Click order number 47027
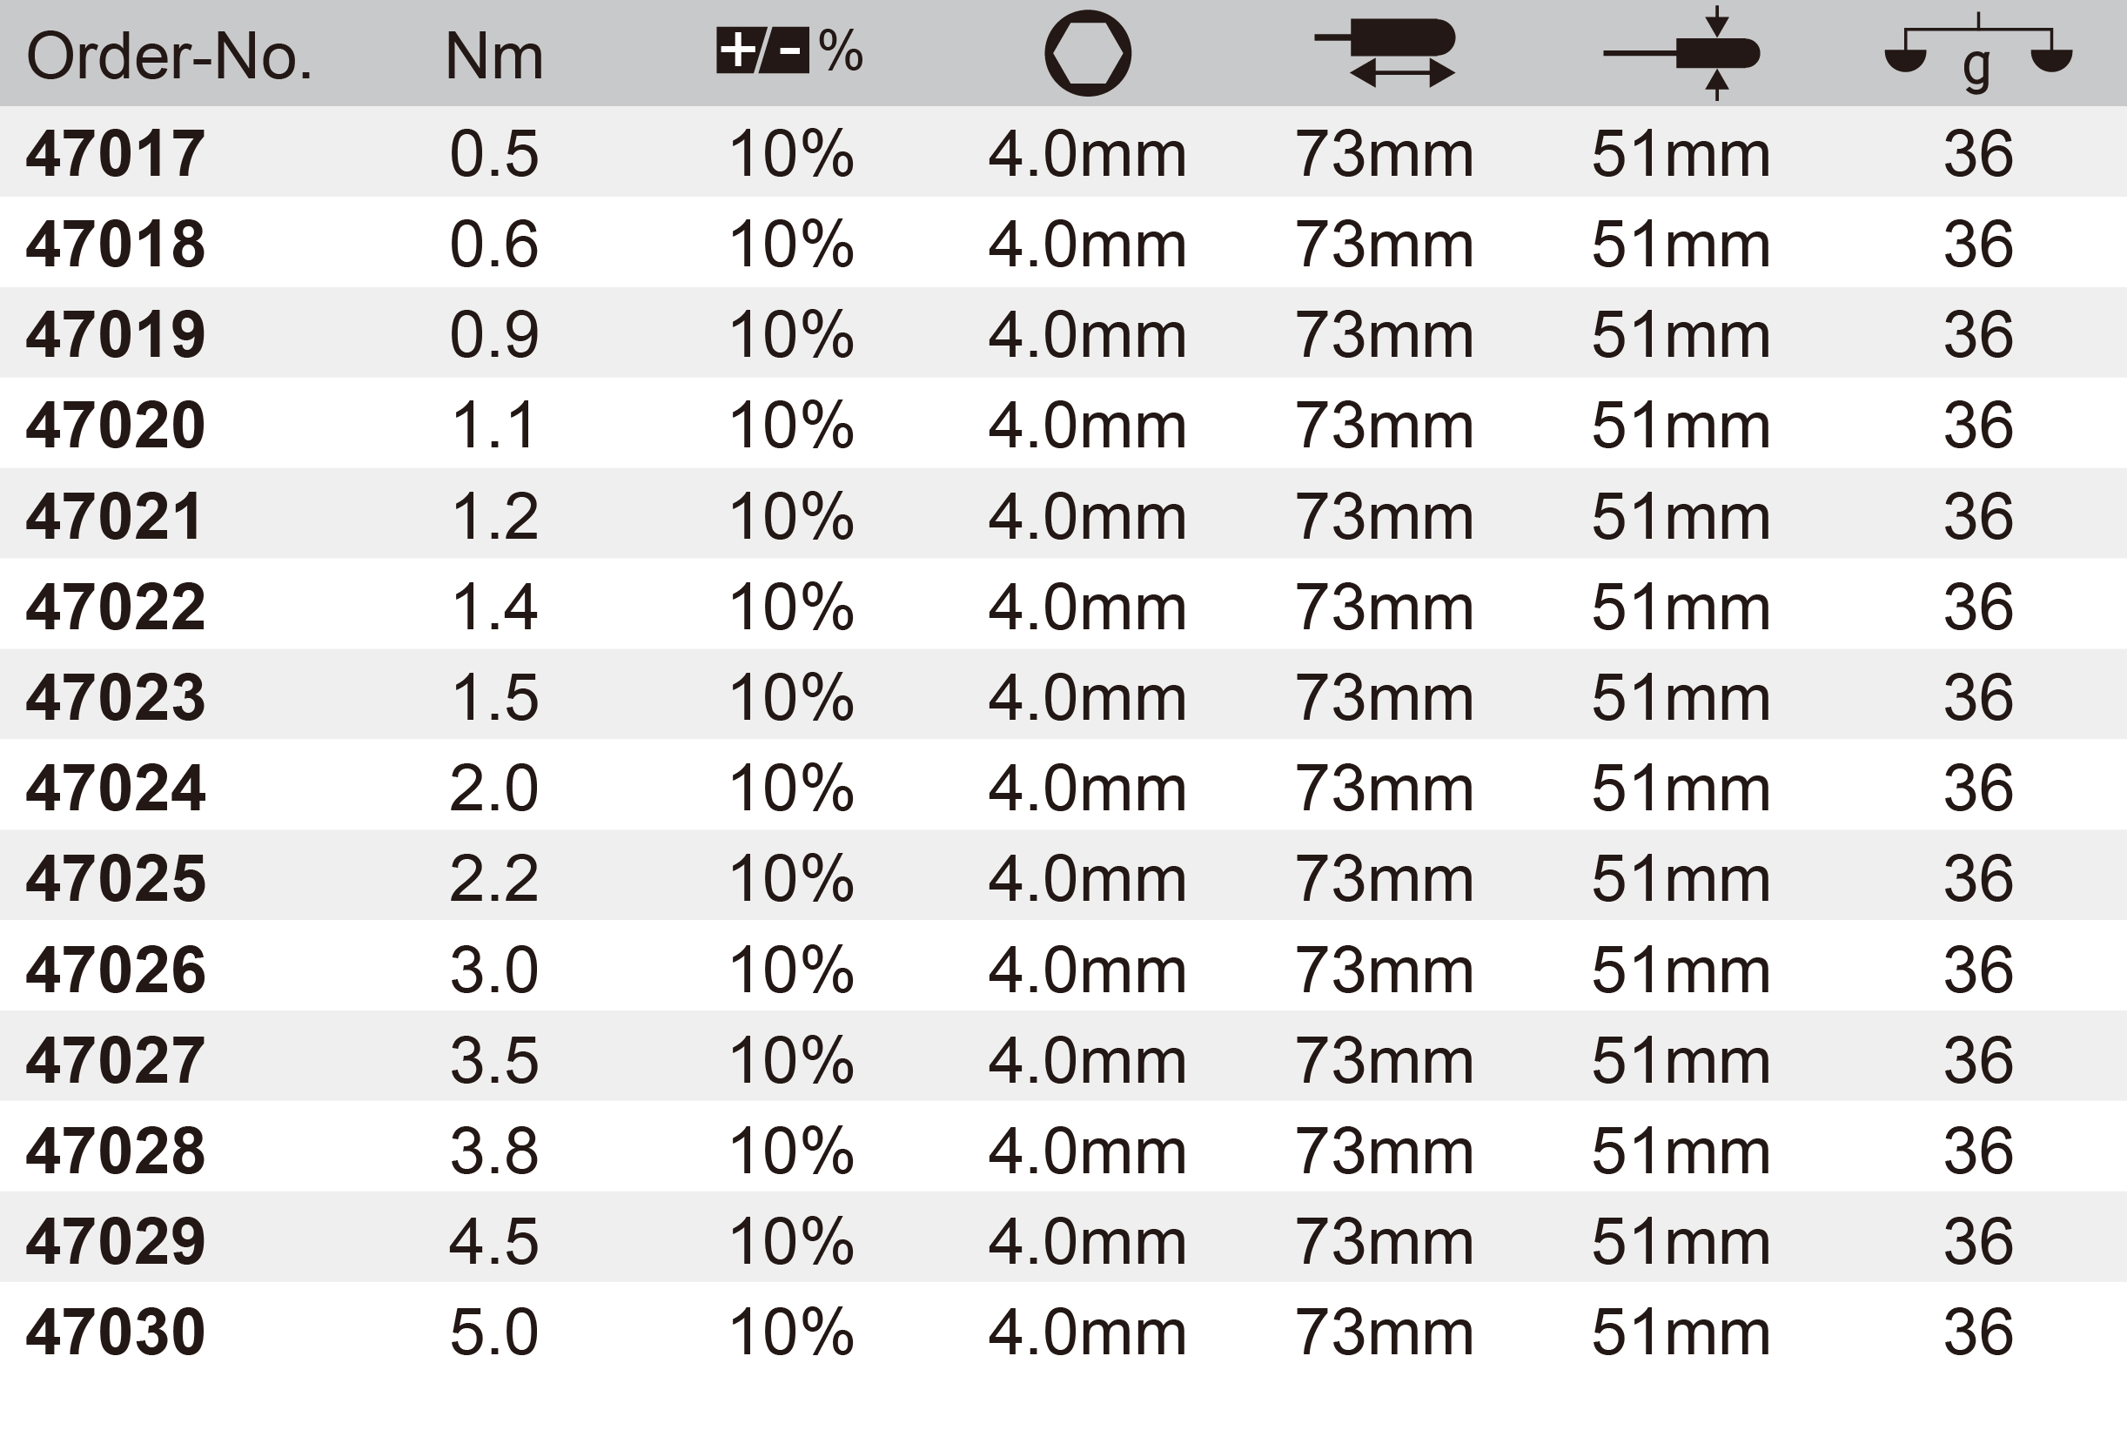The image size is (2127, 1430). tap(116, 1060)
